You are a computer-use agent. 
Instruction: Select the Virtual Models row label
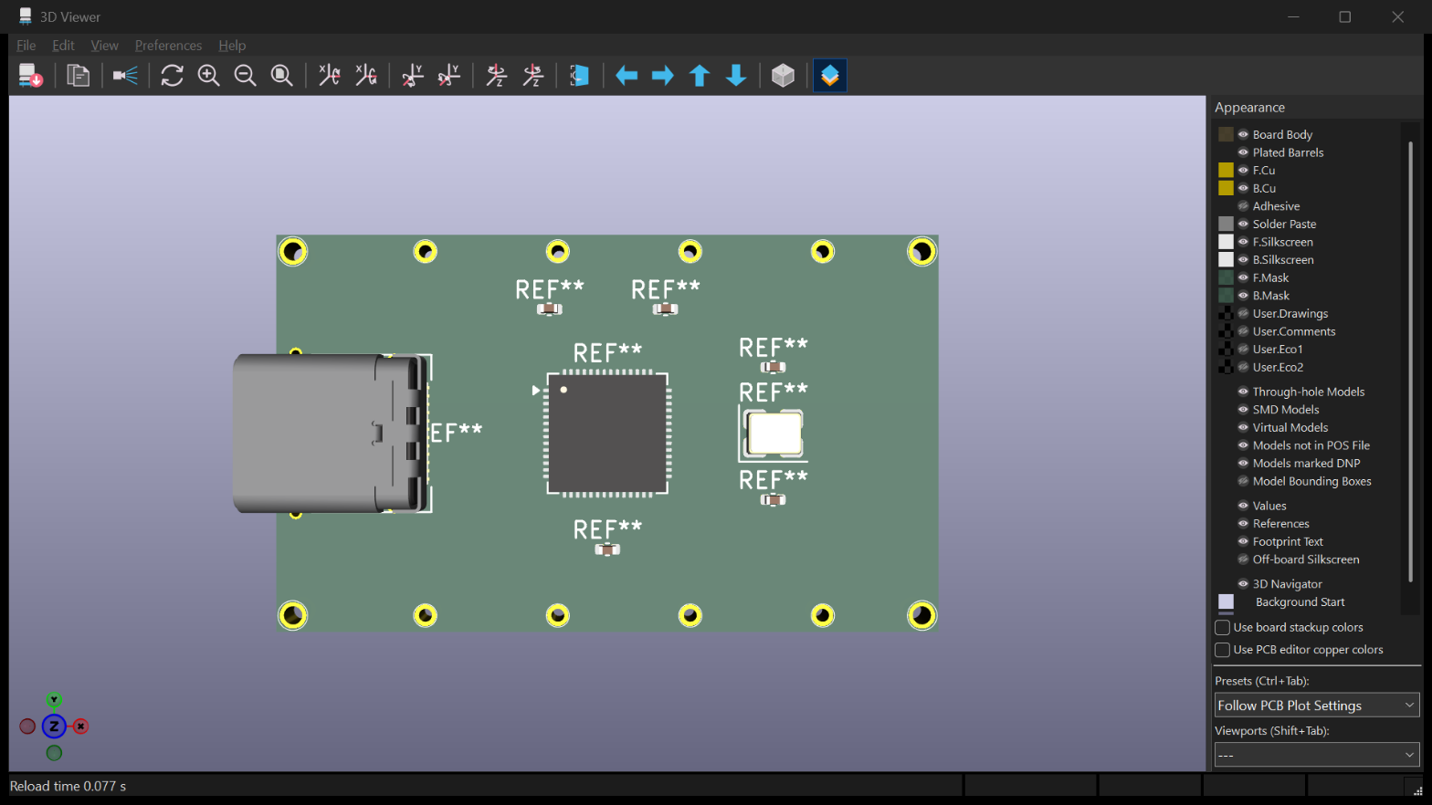[x=1290, y=427]
